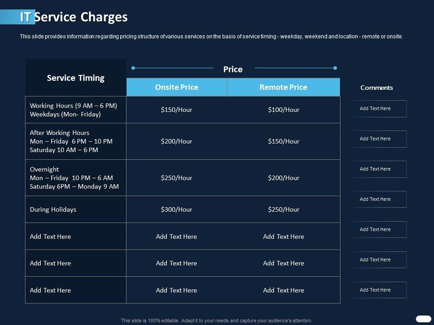Click the slide description text under the title
The height and width of the screenshot is (325, 434).
[211, 37]
